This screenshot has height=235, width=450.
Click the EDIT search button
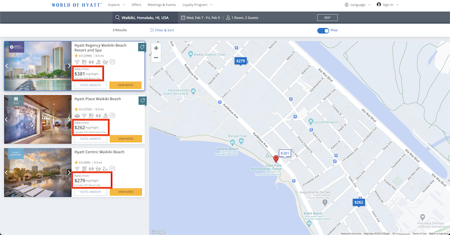tap(327, 18)
